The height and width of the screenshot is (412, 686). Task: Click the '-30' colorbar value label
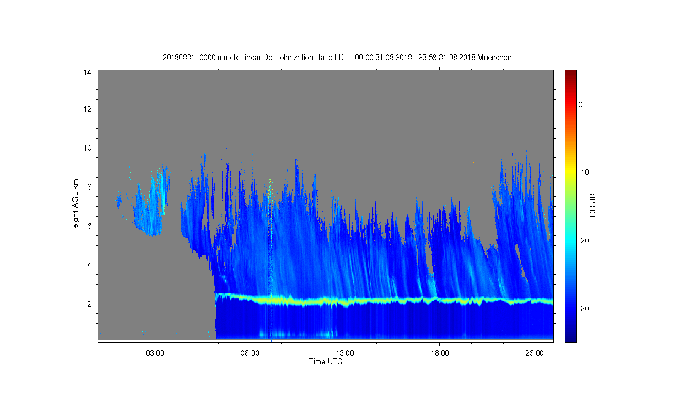pyautogui.click(x=584, y=309)
